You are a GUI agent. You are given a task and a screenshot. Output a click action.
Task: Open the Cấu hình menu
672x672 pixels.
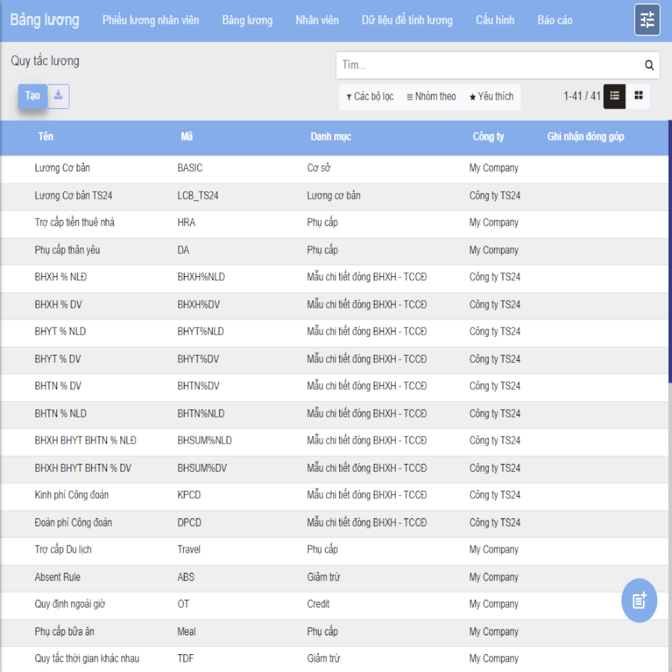coord(495,20)
